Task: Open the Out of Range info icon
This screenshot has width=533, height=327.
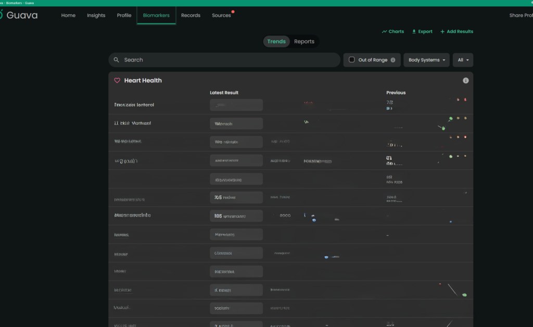Action: 393,60
